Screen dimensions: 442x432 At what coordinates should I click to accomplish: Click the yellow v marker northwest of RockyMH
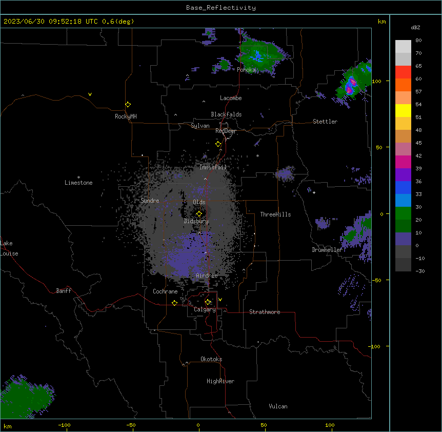coord(90,94)
